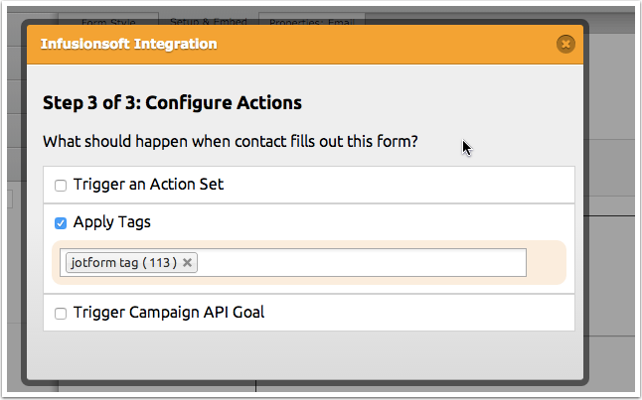Click the empty Trigger an Action Set row area
This screenshot has height=400, width=642.
(x=400, y=185)
